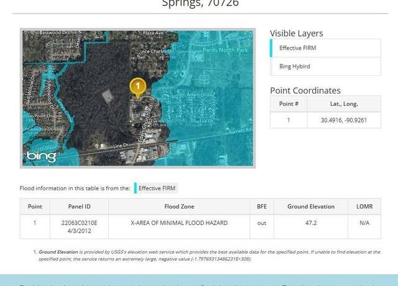Click panel ID 22063C0210E cell
Screen dimensions: 398x286
[x=79, y=227]
